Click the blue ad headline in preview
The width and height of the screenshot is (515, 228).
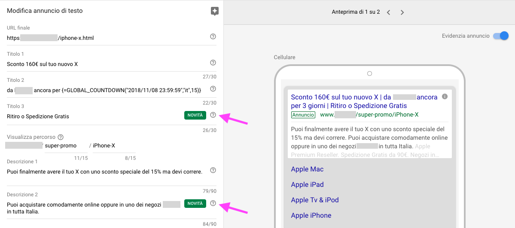[x=364, y=102]
